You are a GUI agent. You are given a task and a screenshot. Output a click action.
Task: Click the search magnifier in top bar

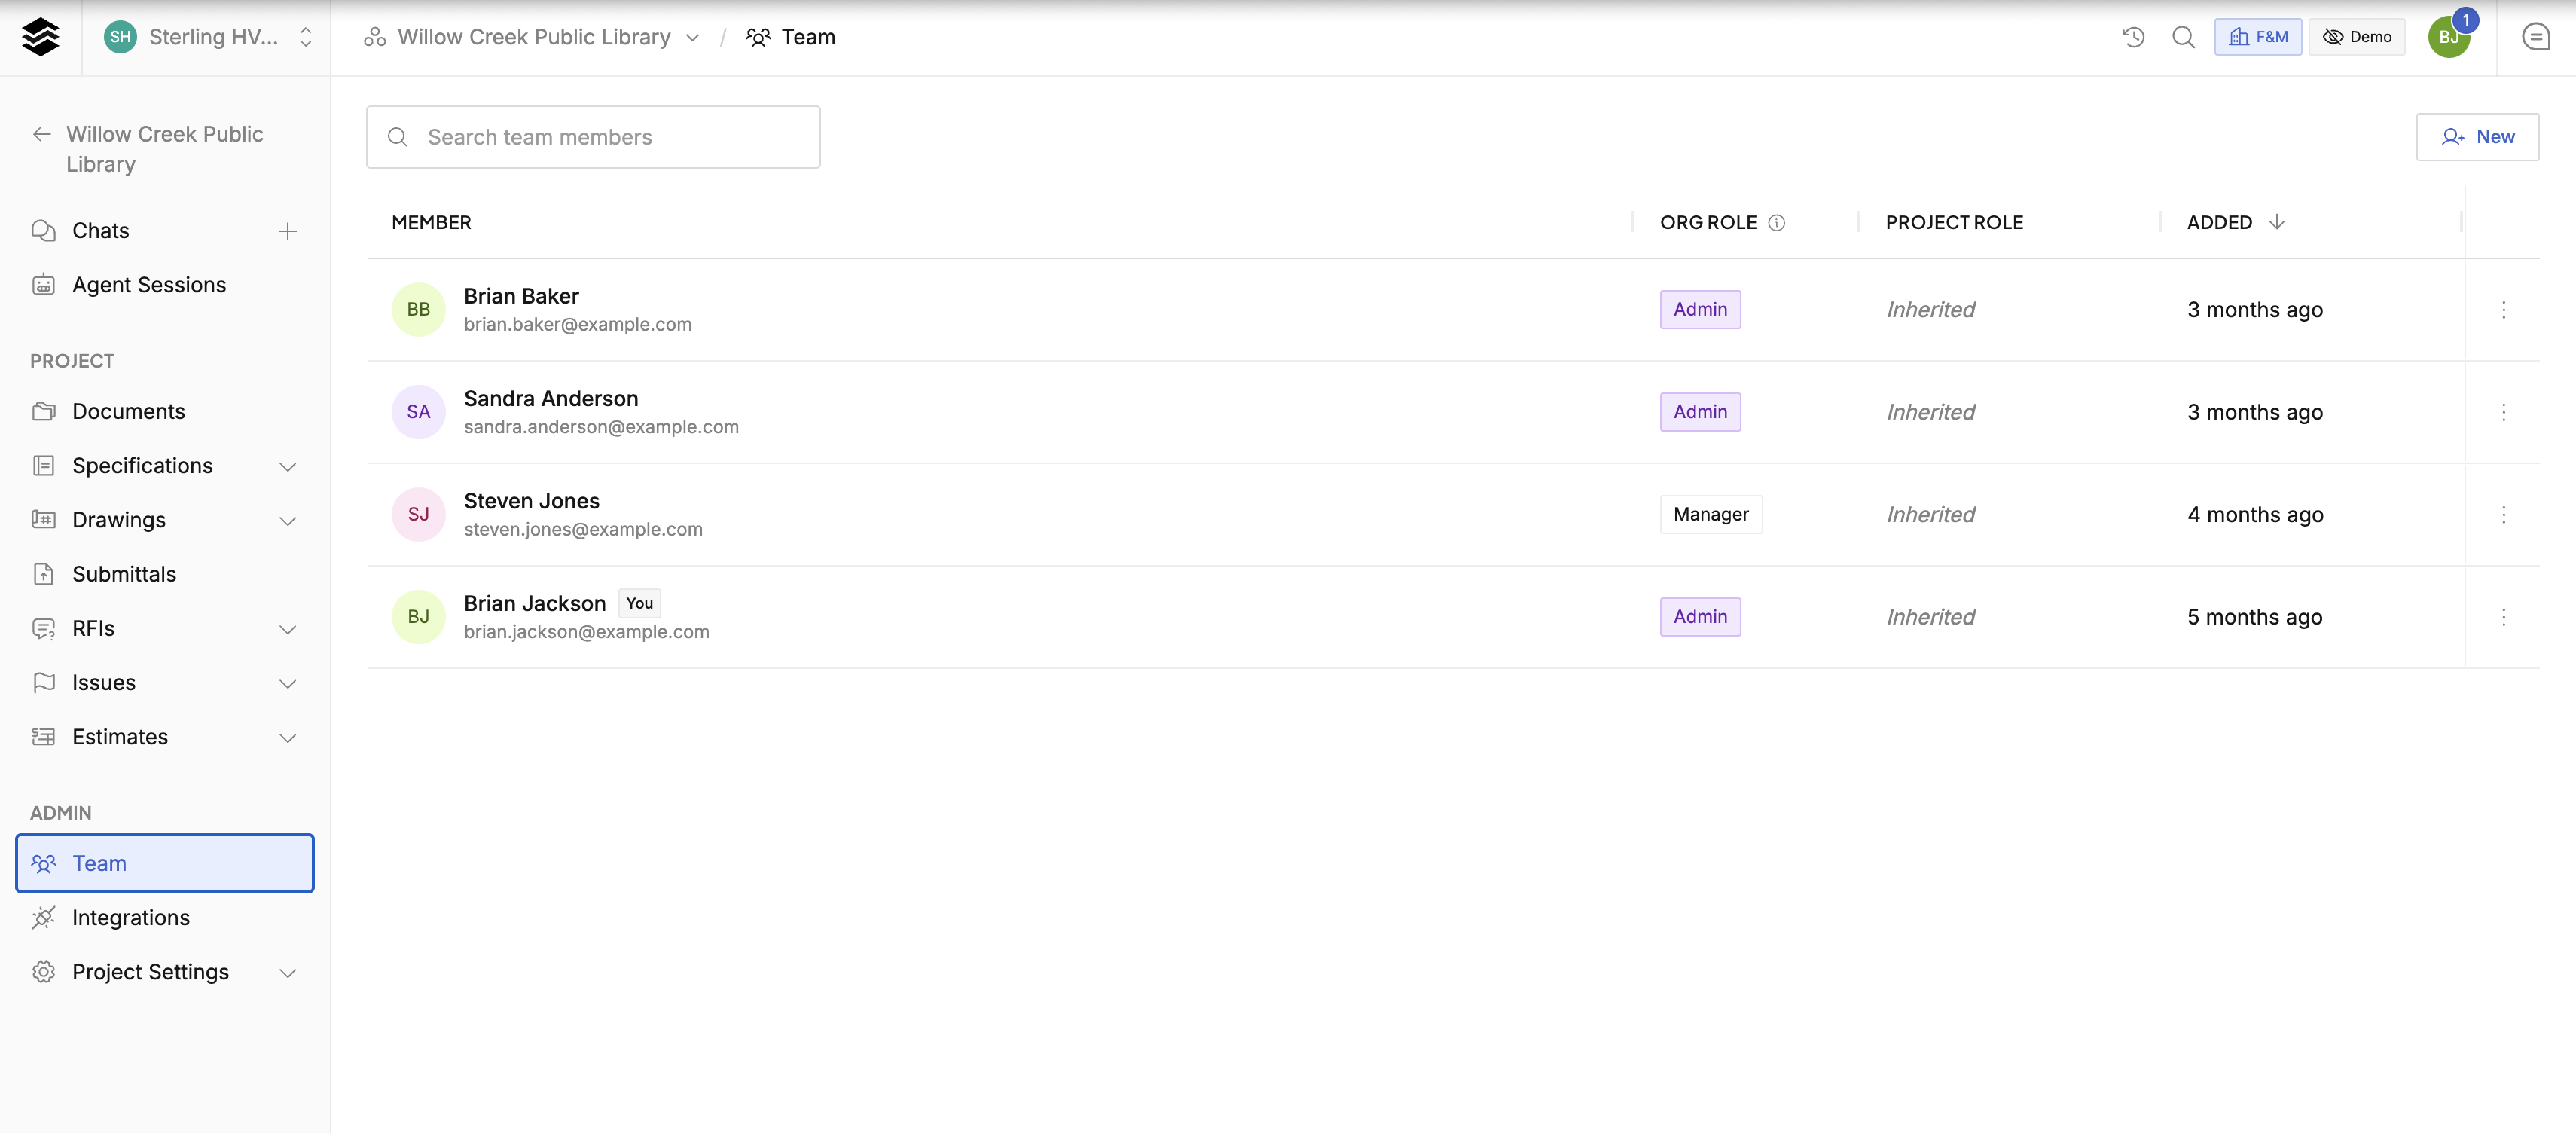pyautogui.click(x=2183, y=37)
